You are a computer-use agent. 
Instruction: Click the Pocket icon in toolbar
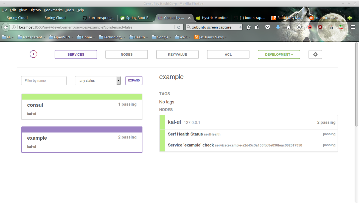[268, 27]
